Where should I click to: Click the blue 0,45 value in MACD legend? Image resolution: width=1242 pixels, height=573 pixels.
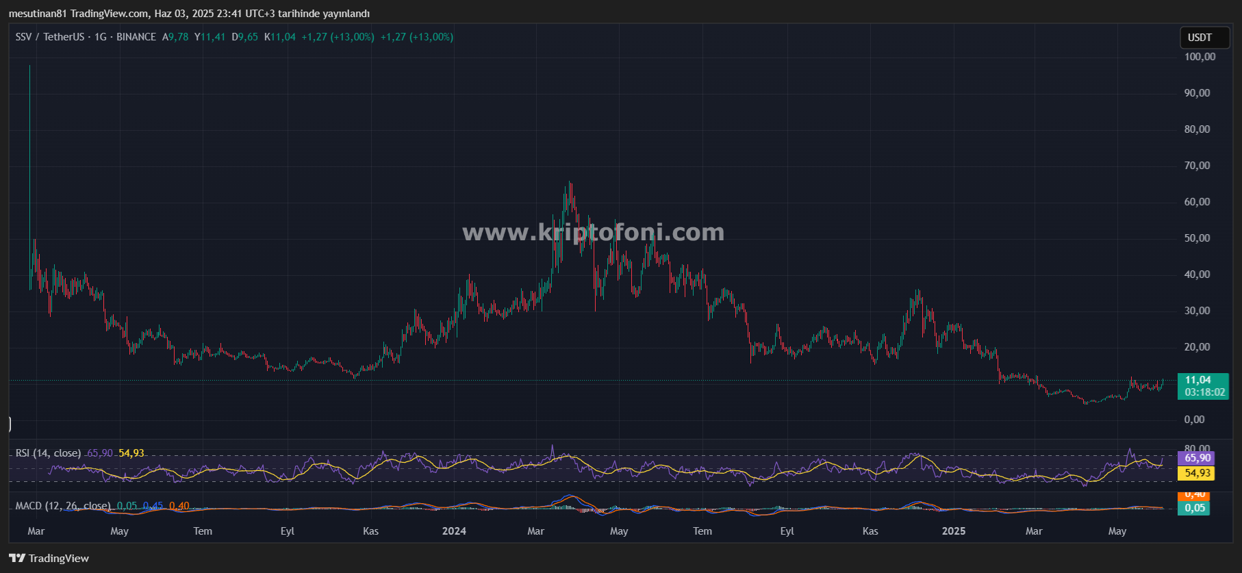point(153,506)
